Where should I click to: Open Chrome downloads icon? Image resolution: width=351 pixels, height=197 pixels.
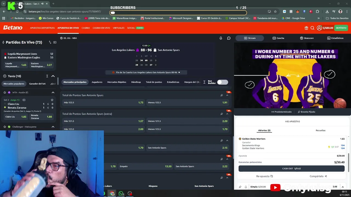[x=327, y=11]
